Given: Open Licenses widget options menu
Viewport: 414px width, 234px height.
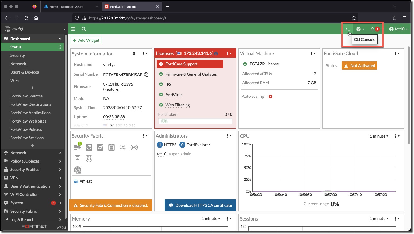Looking at the screenshot, I should pyautogui.click(x=229, y=54).
